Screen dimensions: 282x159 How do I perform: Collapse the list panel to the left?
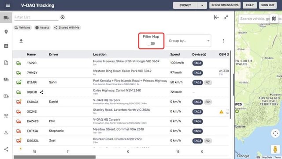click(x=216, y=17)
